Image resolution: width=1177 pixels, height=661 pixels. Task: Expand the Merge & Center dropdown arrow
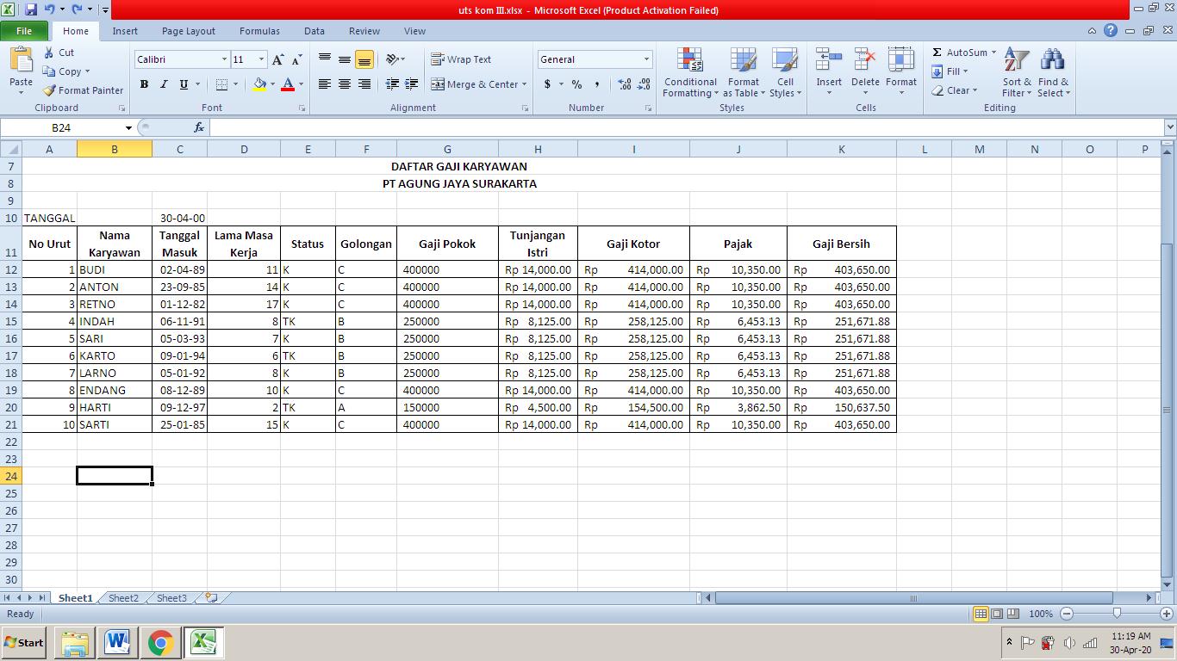(x=524, y=84)
